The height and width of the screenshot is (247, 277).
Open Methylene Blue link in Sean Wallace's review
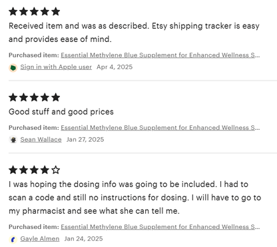click(x=160, y=128)
